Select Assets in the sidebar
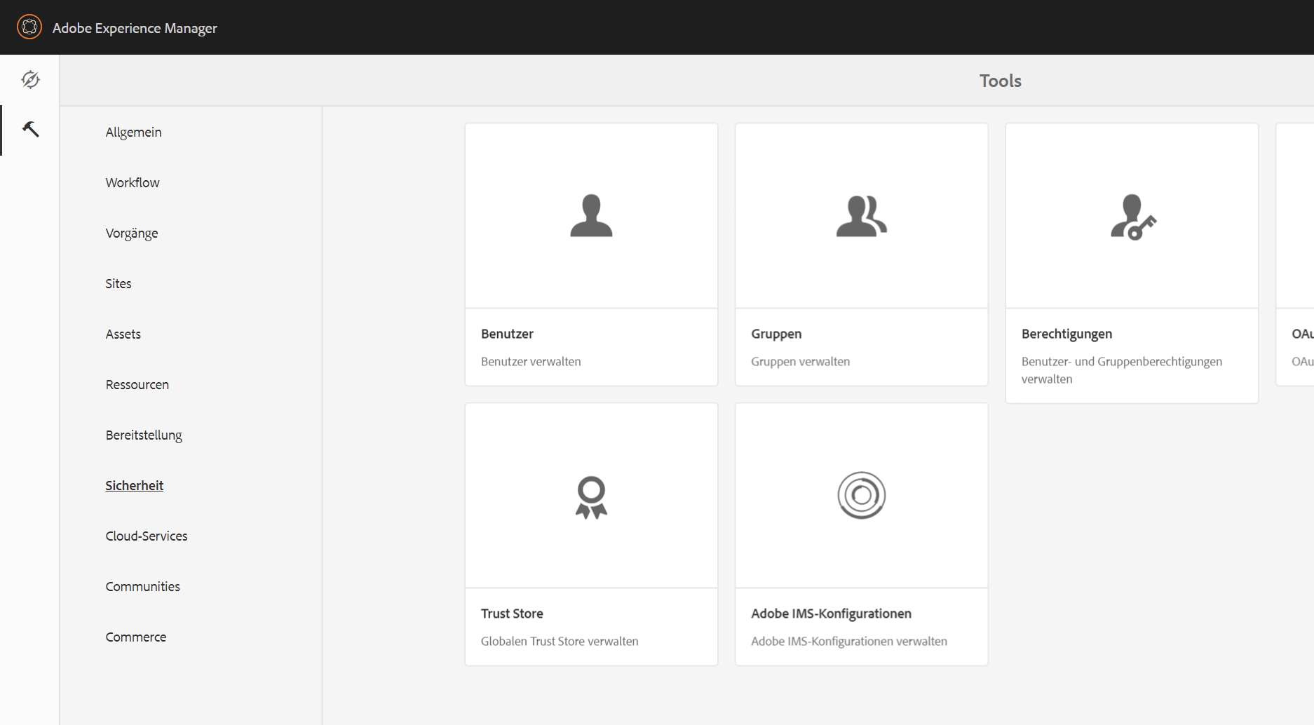Image resolution: width=1314 pixels, height=725 pixels. (123, 334)
